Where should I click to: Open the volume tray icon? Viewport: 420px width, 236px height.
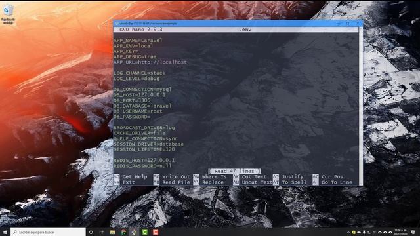(375, 232)
